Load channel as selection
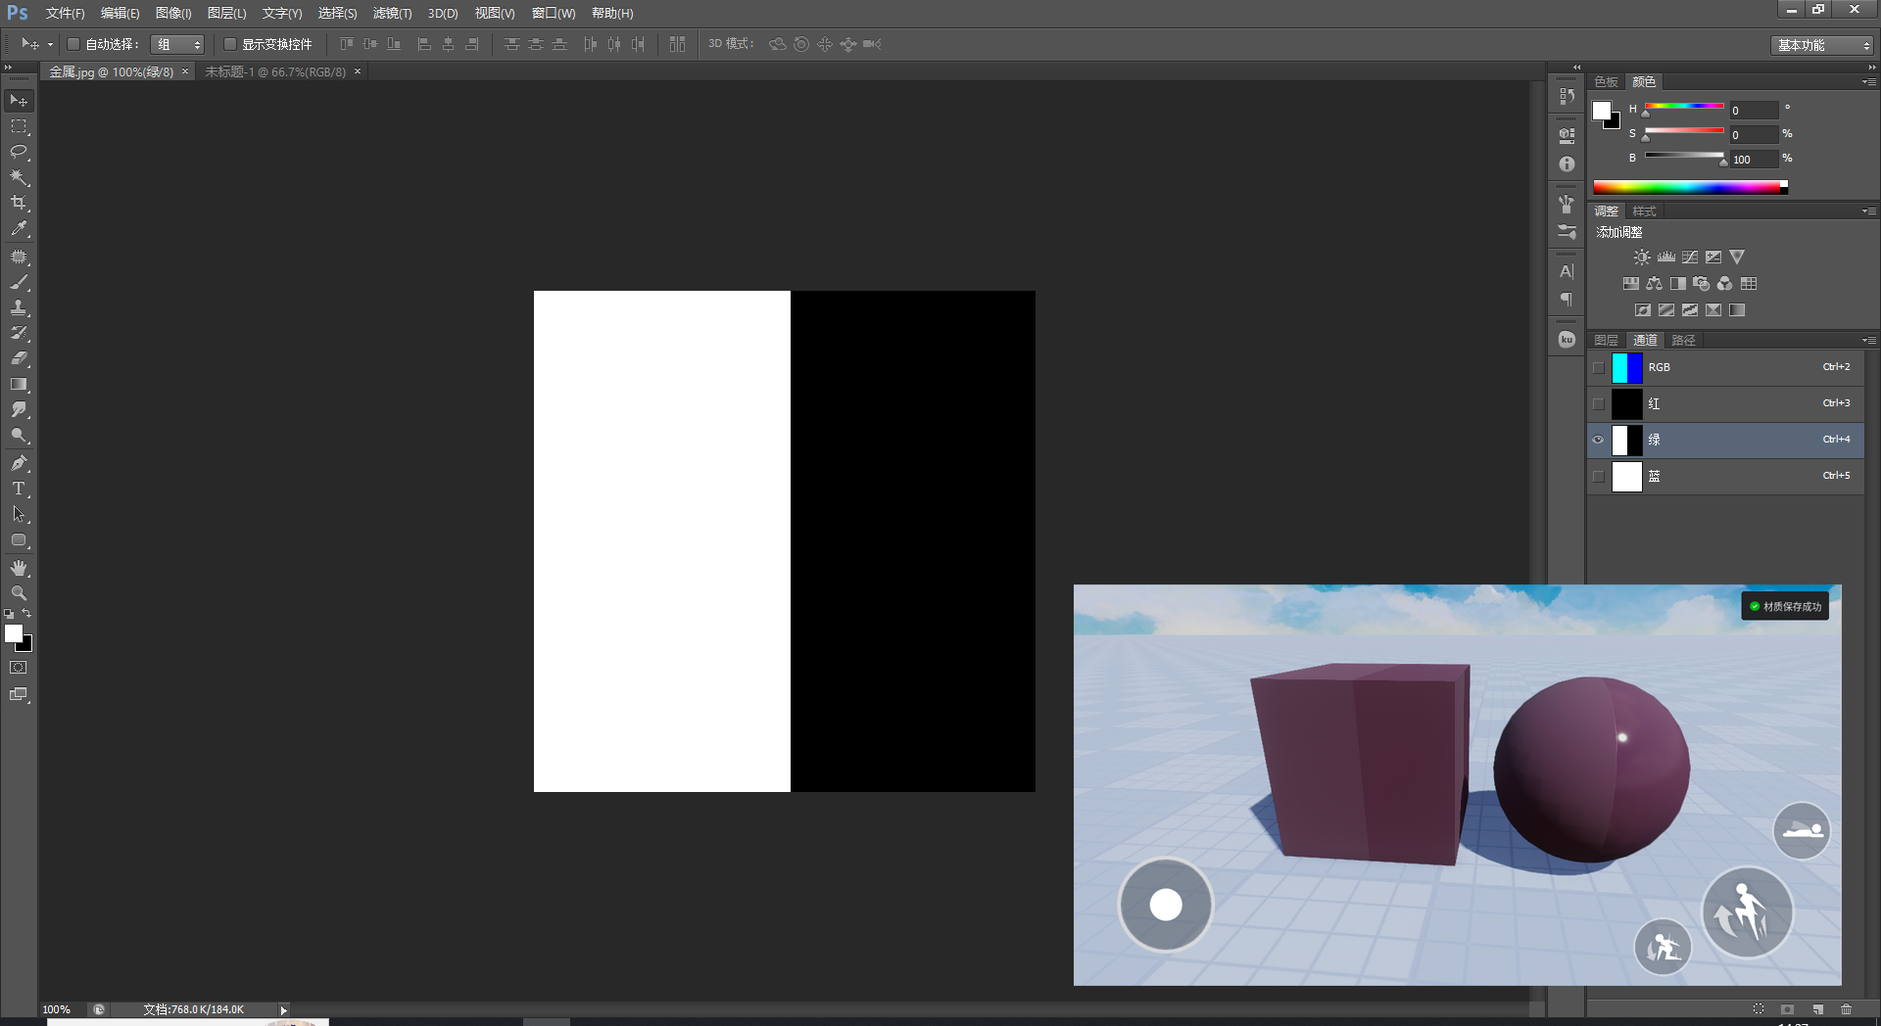This screenshot has width=1881, height=1026. tap(1759, 1008)
